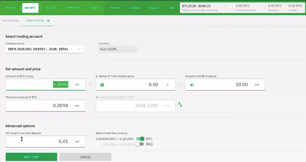The image size is (306, 162).
Task: Cancel the offer creation
Action: pyautogui.click(x=85, y=157)
